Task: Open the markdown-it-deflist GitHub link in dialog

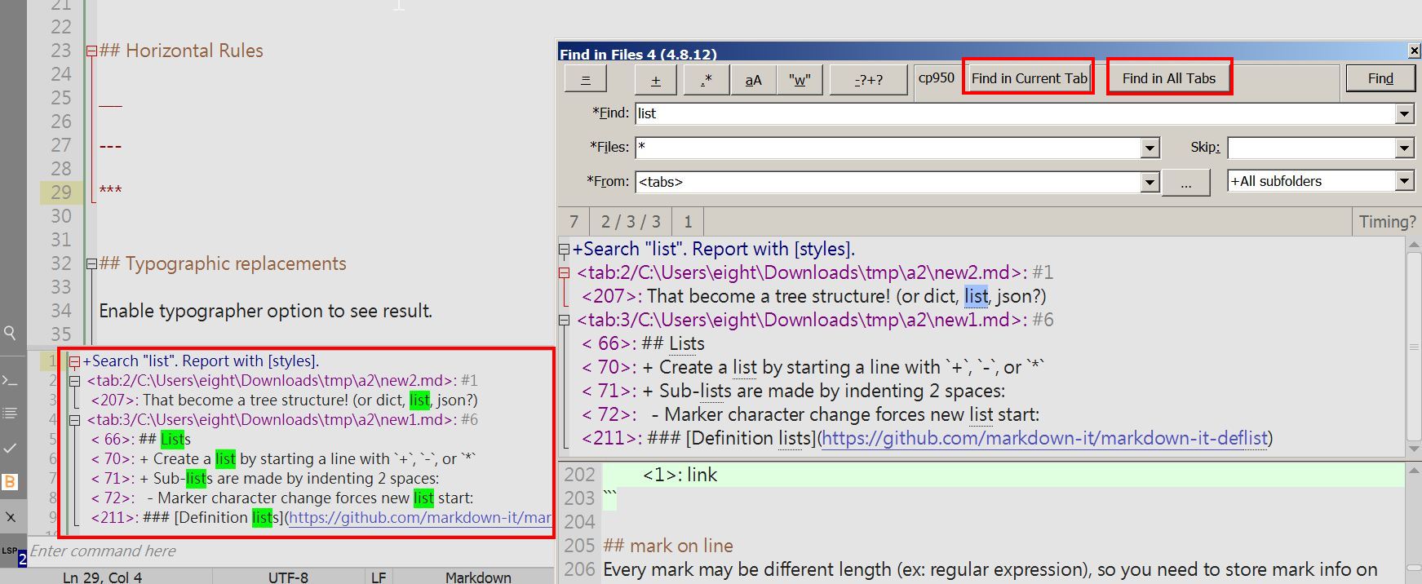Action: (1044, 438)
